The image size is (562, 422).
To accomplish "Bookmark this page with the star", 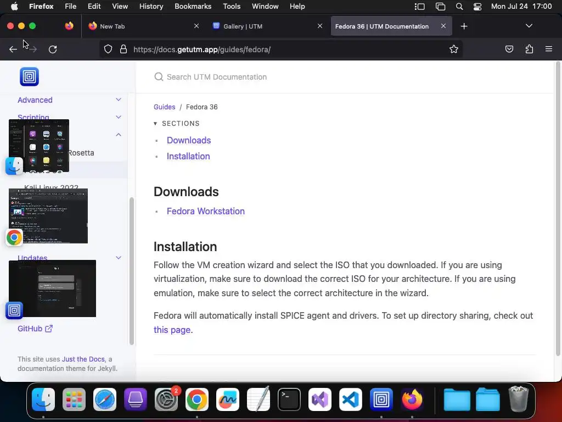I will pos(454,49).
